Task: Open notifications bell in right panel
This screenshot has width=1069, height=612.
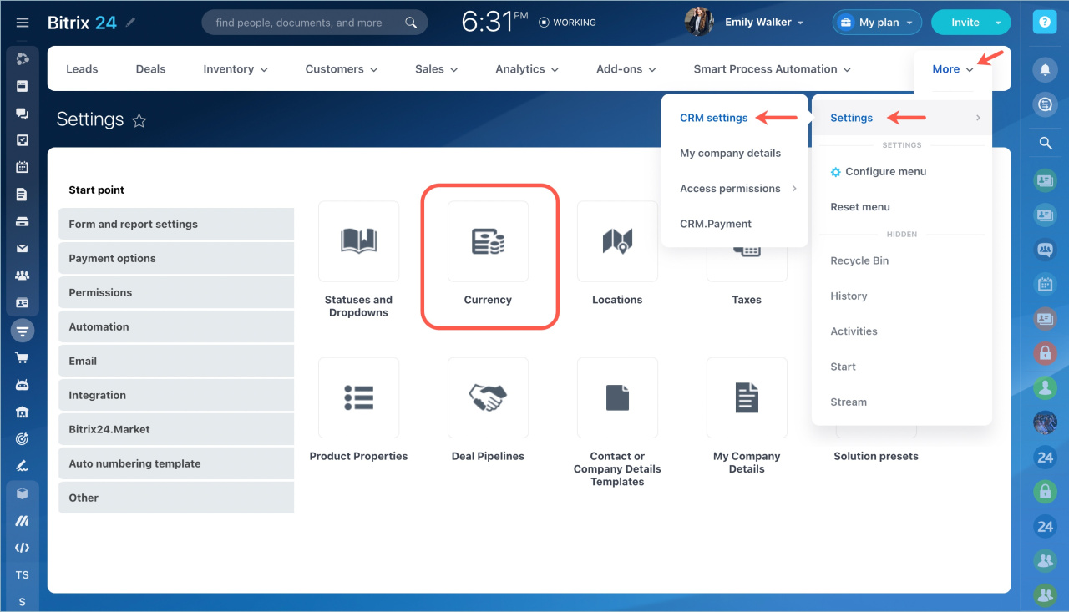Action: pyautogui.click(x=1045, y=71)
